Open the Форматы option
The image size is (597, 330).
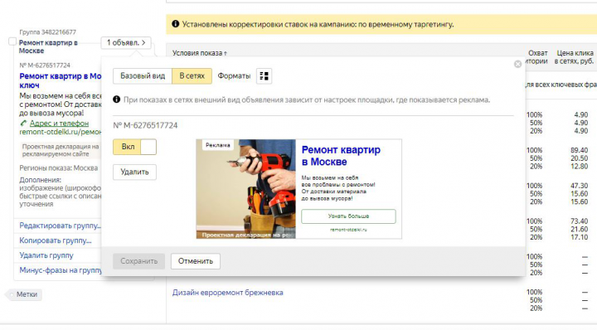234,76
